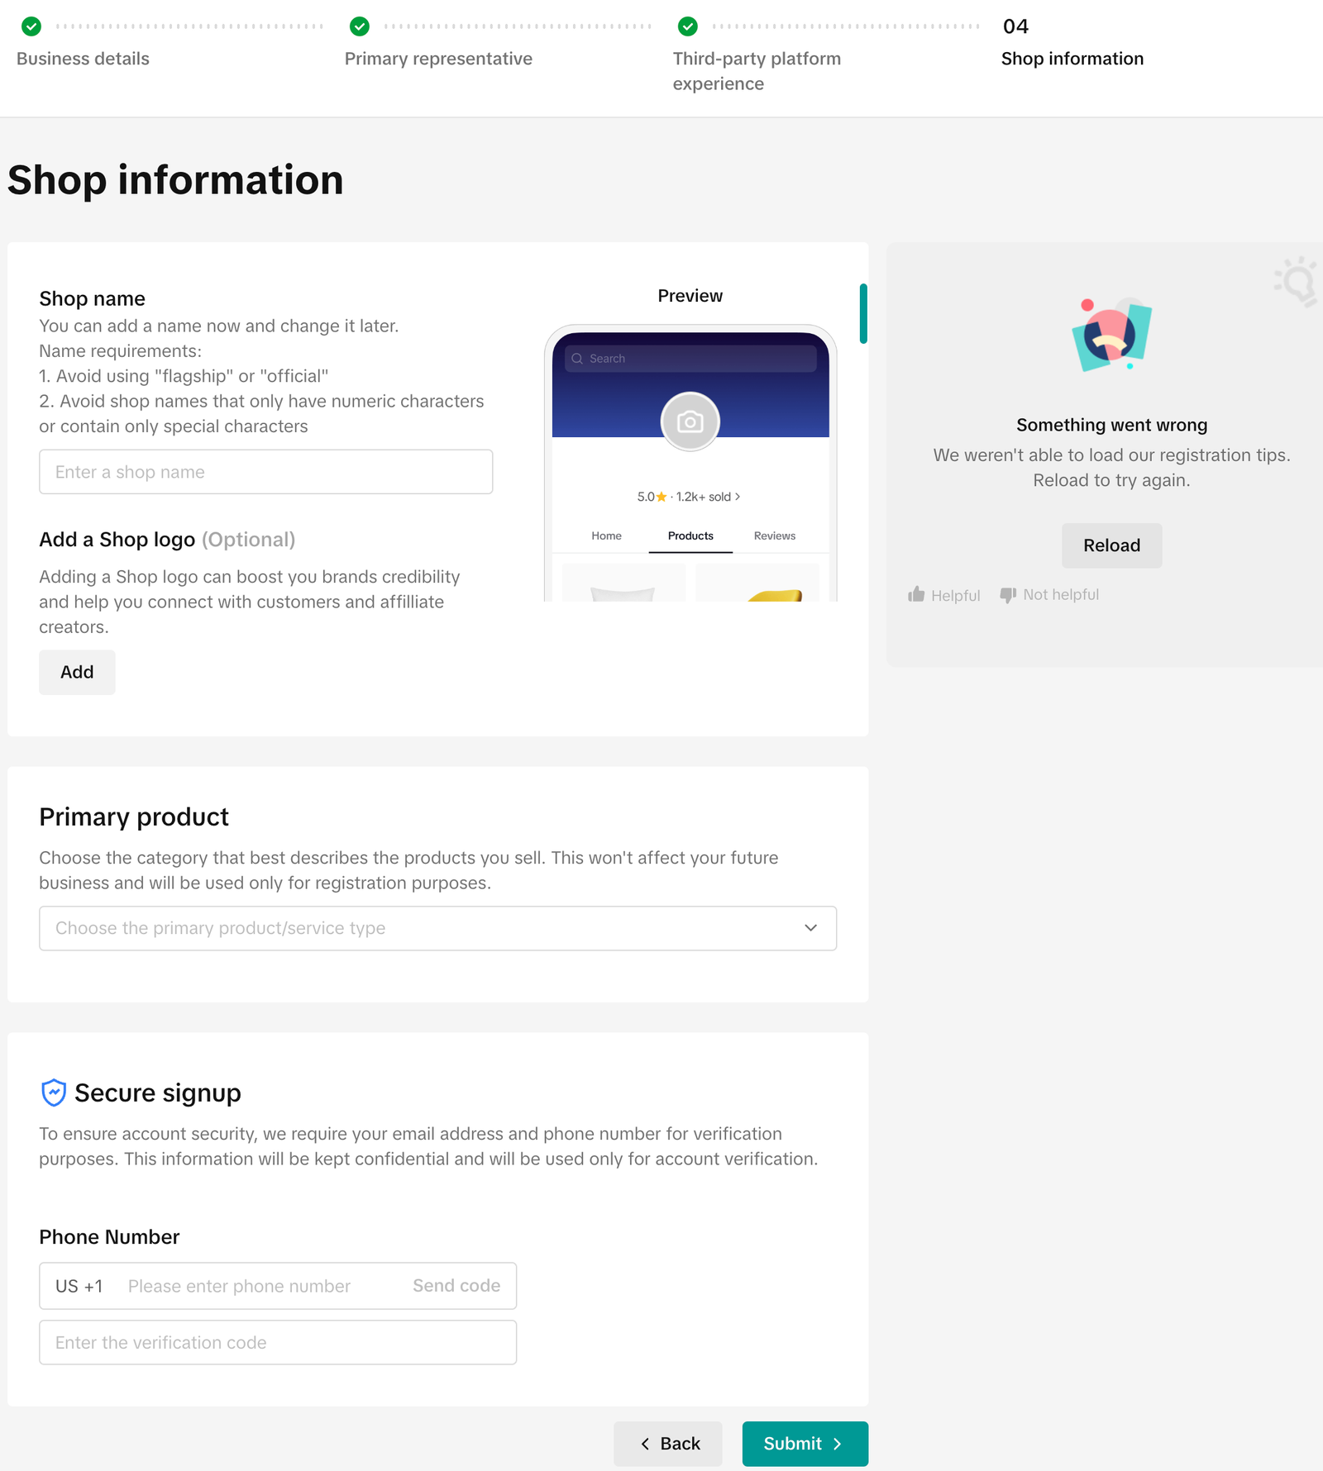This screenshot has height=1471, width=1323.
Task: Click the thumbs-down Not helpful icon
Action: [x=1008, y=595]
